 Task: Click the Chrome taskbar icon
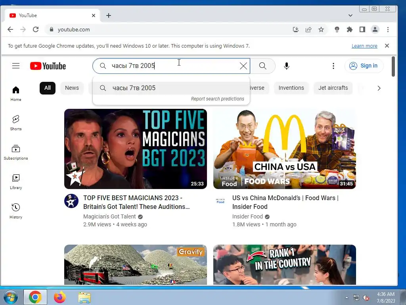[x=35, y=297]
